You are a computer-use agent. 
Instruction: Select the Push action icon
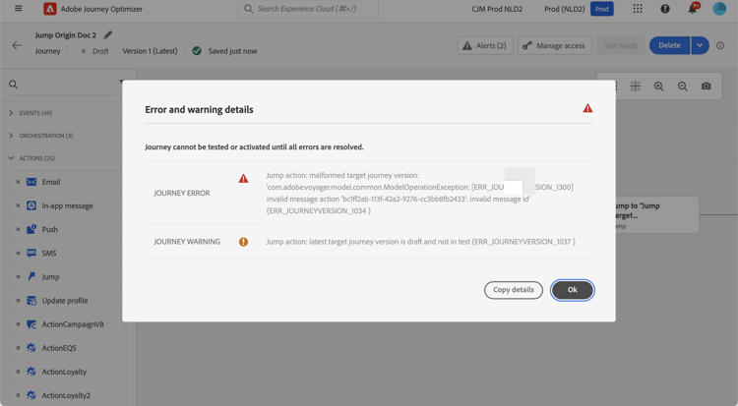(31, 229)
